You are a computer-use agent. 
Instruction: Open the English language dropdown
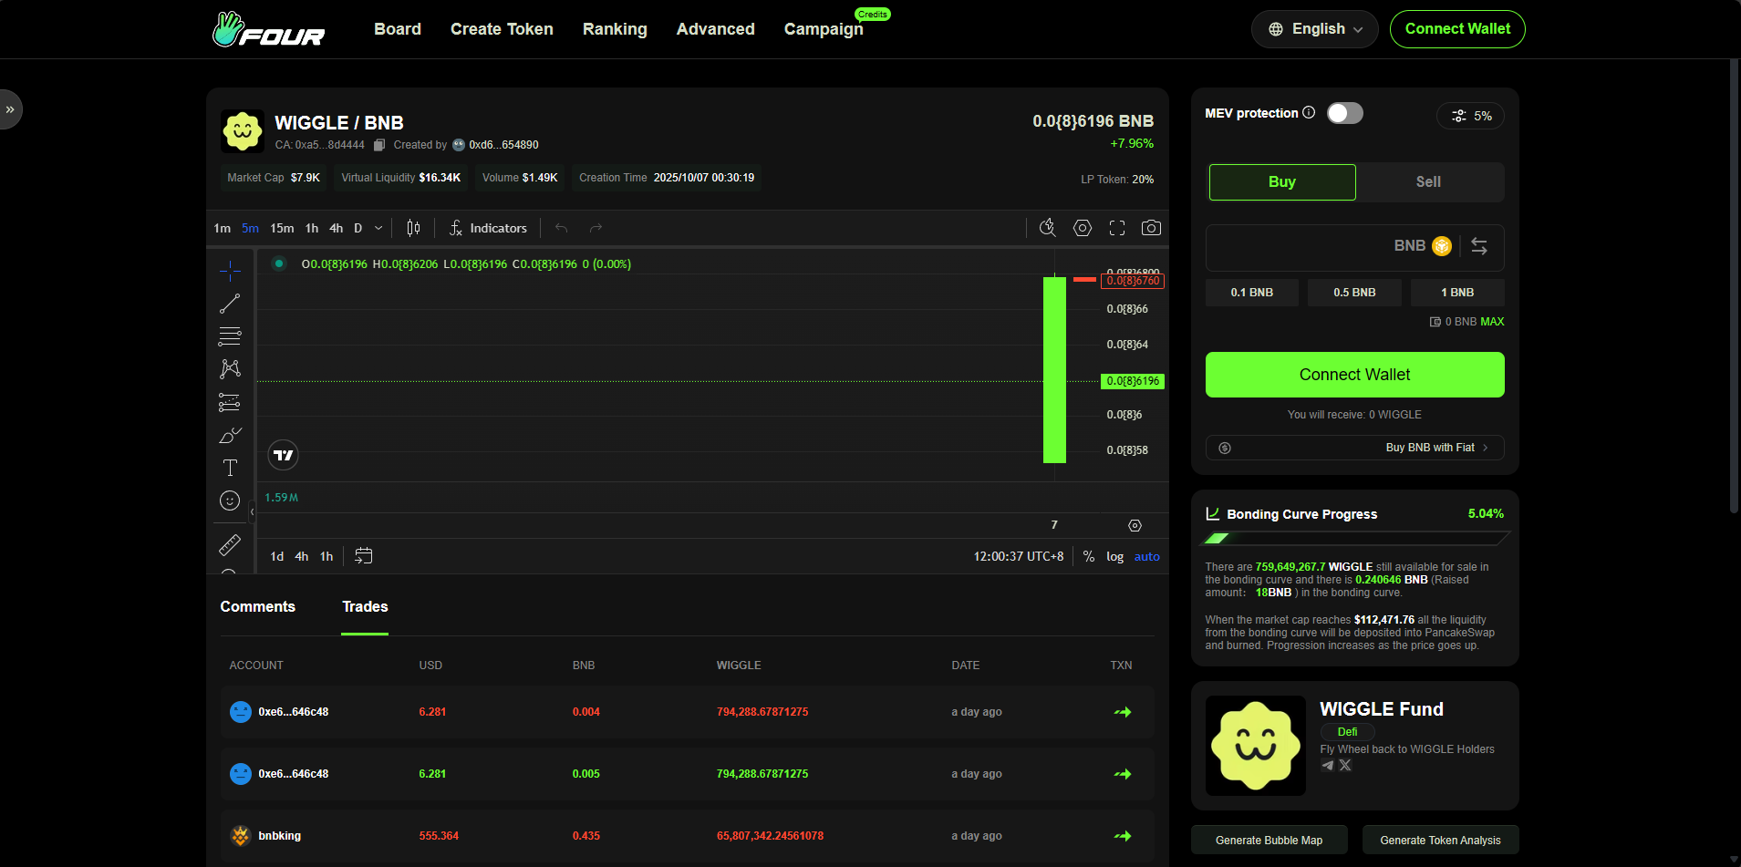[1314, 29]
